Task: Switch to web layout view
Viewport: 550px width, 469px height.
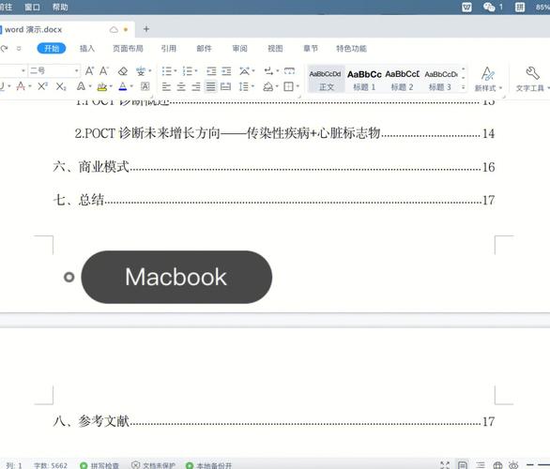Action: pyautogui.click(x=497, y=465)
